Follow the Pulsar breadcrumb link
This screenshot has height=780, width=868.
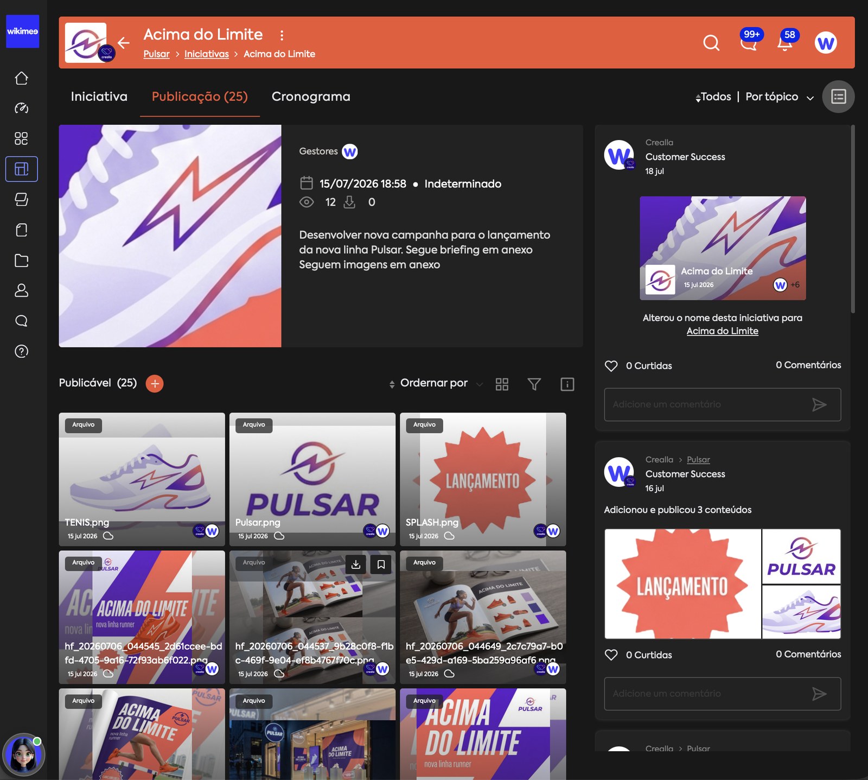[x=156, y=54]
